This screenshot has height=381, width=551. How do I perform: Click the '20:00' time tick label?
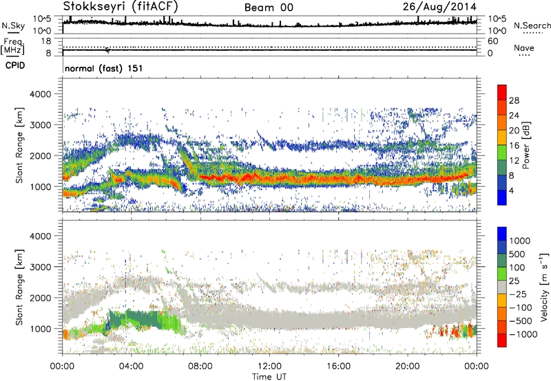[x=408, y=367]
